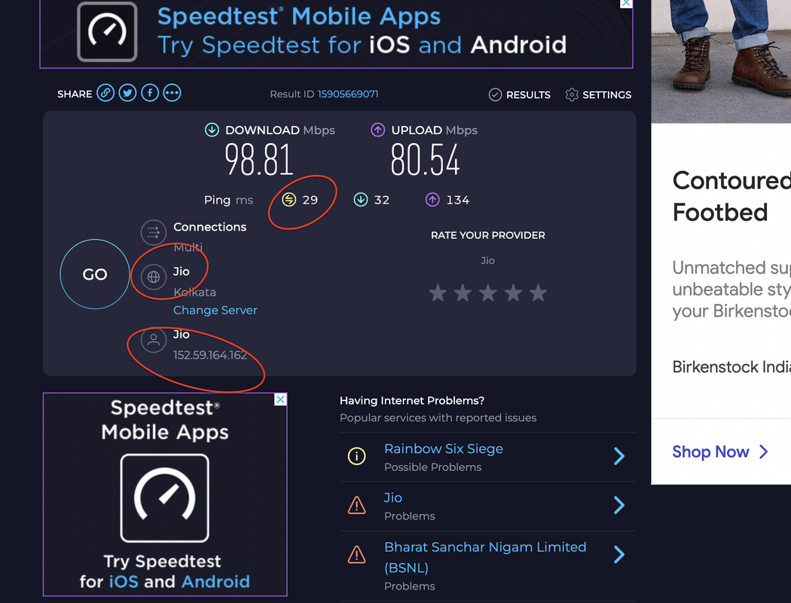Open more sharing options via ellipsis icon
The image size is (791, 603).
172,93
